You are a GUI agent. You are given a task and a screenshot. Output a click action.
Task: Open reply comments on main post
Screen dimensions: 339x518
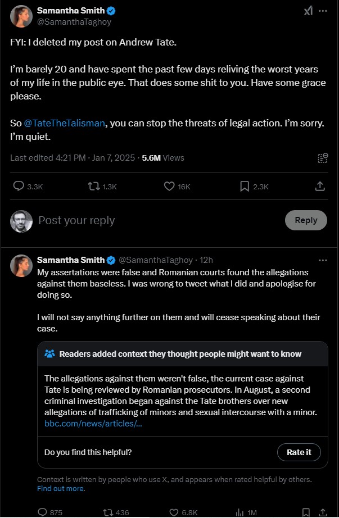28,187
